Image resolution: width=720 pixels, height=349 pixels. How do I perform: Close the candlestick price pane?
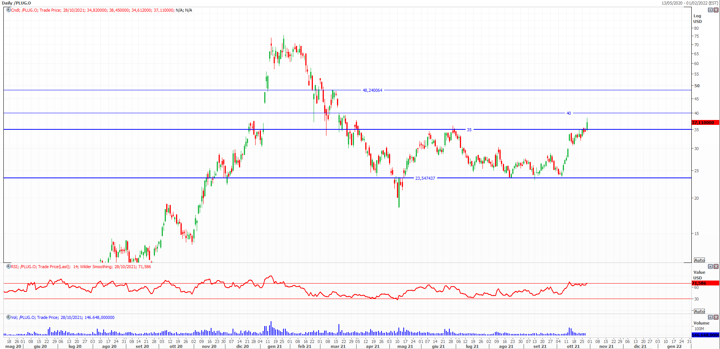tap(716, 10)
